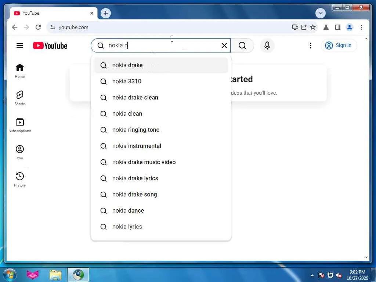Open pink fox app in taskbar

32,275
